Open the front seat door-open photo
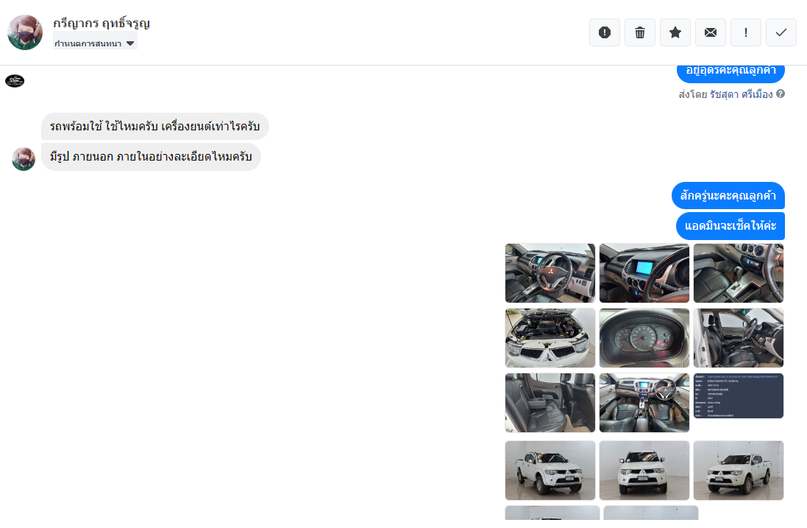 click(x=738, y=338)
